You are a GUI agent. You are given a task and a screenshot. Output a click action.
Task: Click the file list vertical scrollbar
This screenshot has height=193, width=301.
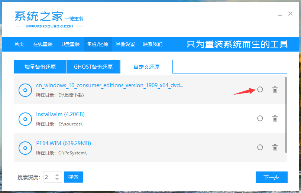click(x=286, y=114)
